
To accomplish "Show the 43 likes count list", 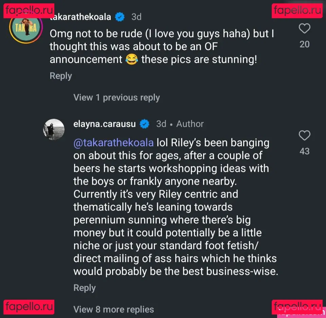I will [304, 151].
